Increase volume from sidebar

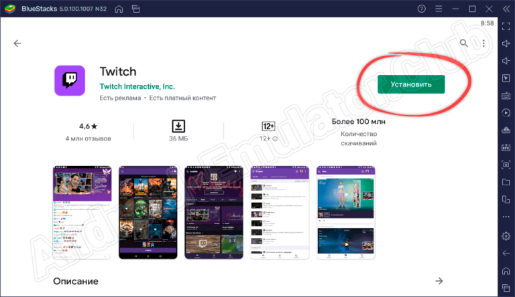coord(506,43)
